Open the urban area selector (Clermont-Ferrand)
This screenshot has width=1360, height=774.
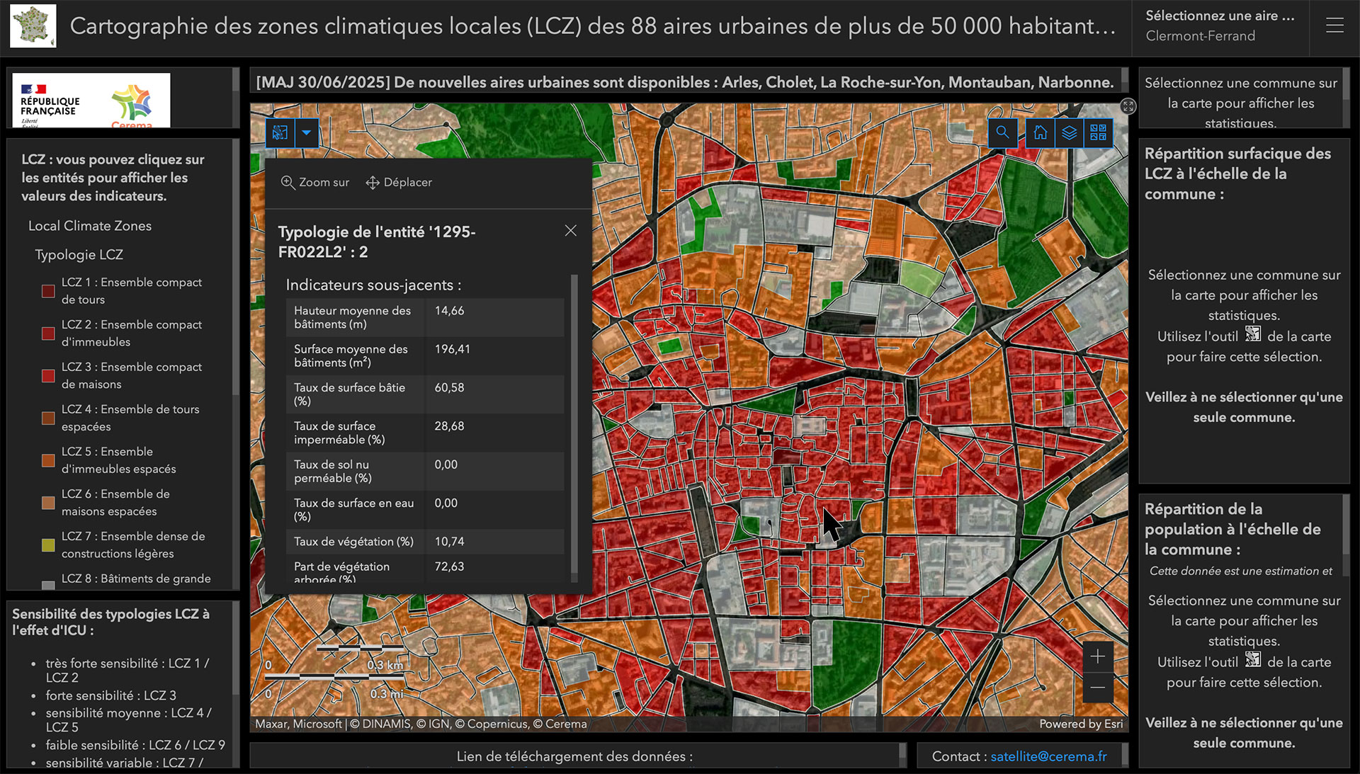click(x=1220, y=26)
